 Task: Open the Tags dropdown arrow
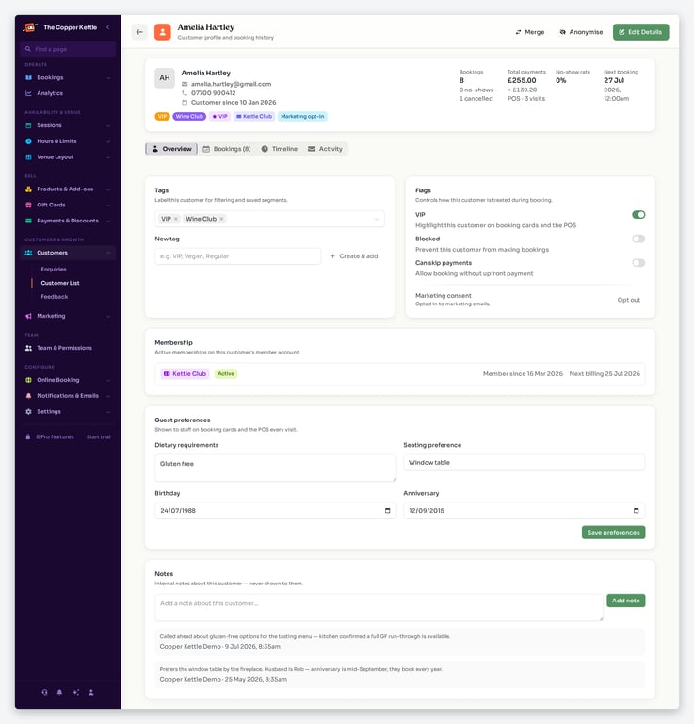click(377, 219)
